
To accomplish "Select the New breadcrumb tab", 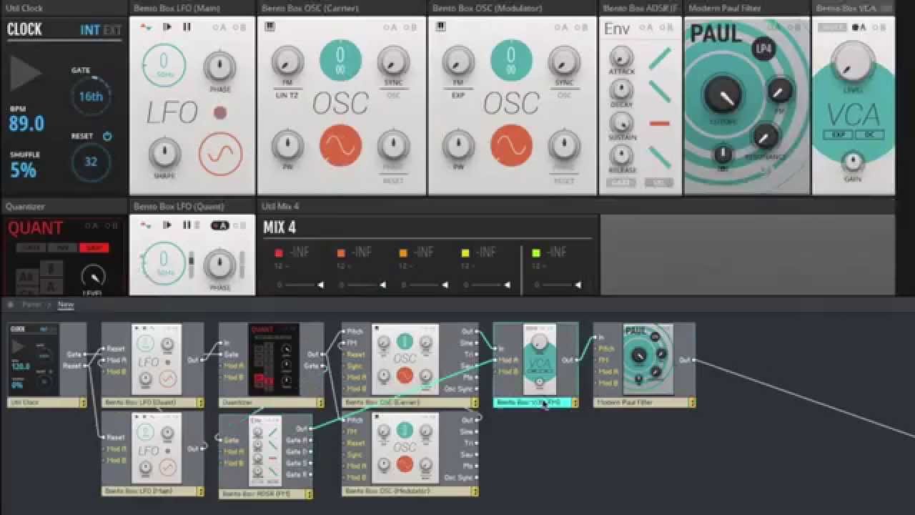I will (66, 304).
